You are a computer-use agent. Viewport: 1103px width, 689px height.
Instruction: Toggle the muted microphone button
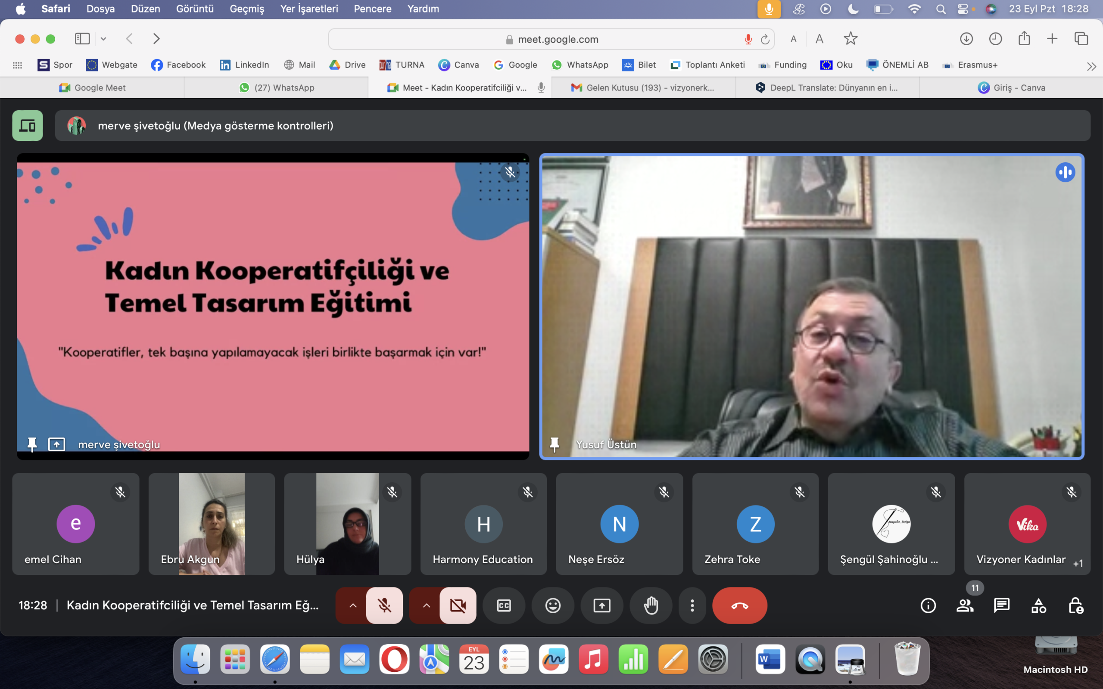[384, 605]
